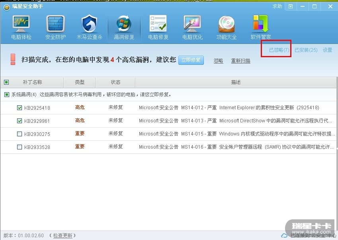338x240 pixels.
Task: Click the 忽略 link
Action: pos(218,61)
